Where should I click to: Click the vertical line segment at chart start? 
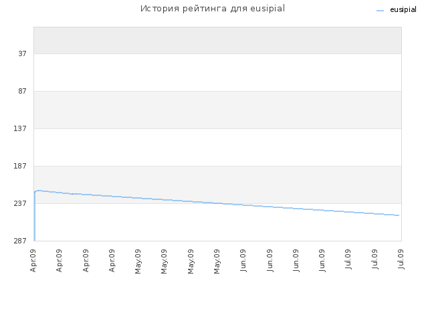click(35, 217)
